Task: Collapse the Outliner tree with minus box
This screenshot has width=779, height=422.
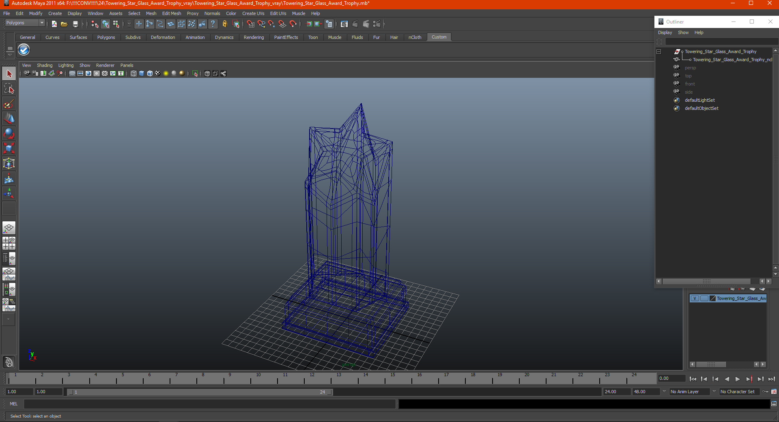Action: click(659, 51)
